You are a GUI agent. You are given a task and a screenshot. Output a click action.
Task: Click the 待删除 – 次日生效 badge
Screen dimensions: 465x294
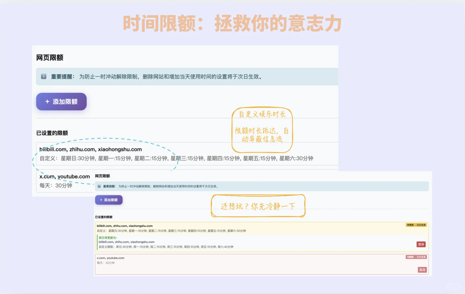pyautogui.click(x=416, y=257)
